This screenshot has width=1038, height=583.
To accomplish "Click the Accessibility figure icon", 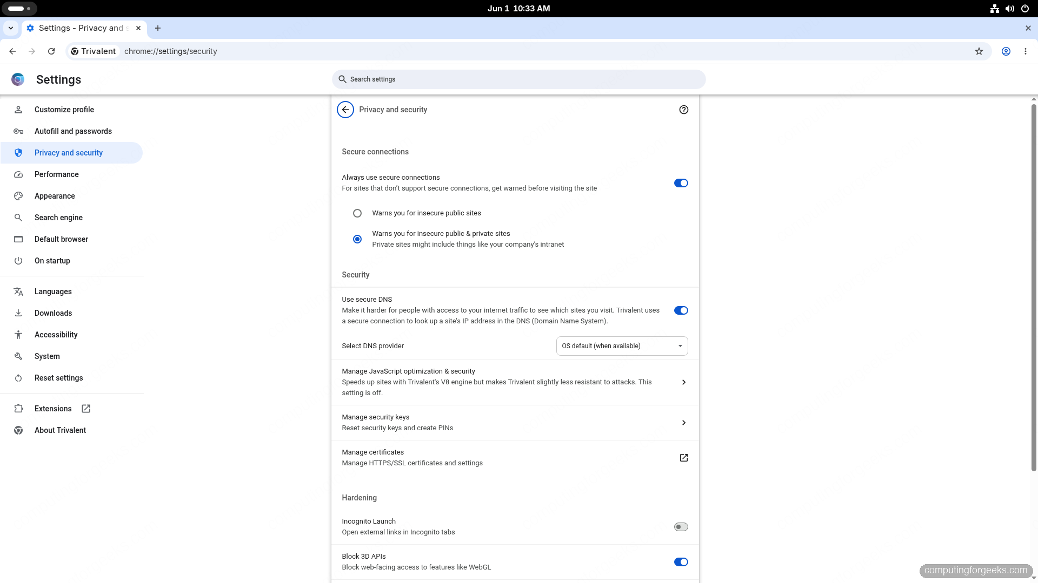I will (x=18, y=335).
